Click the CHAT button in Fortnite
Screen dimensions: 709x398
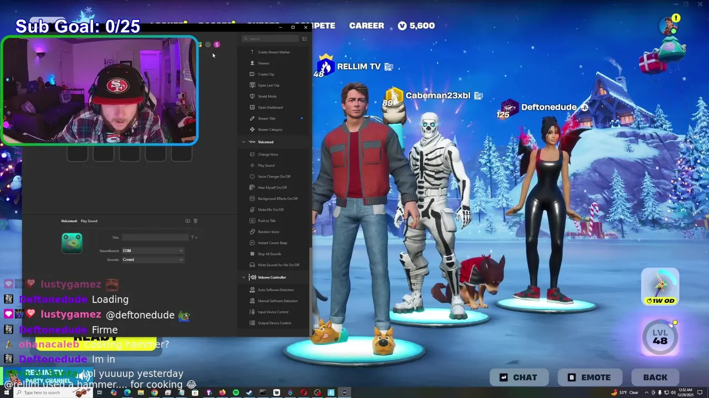pos(518,378)
